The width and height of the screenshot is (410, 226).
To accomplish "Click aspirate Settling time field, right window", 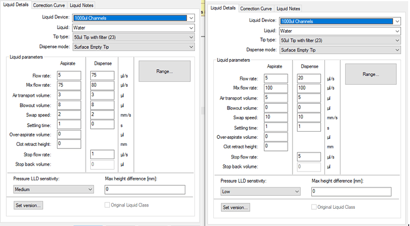I will point(276,127).
